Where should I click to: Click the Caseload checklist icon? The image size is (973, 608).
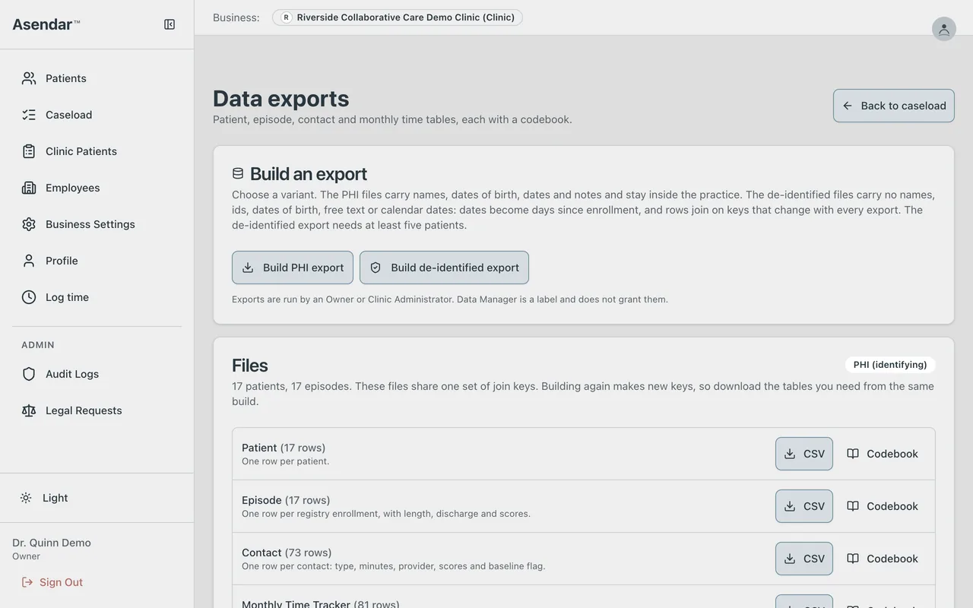pos(29,115)
